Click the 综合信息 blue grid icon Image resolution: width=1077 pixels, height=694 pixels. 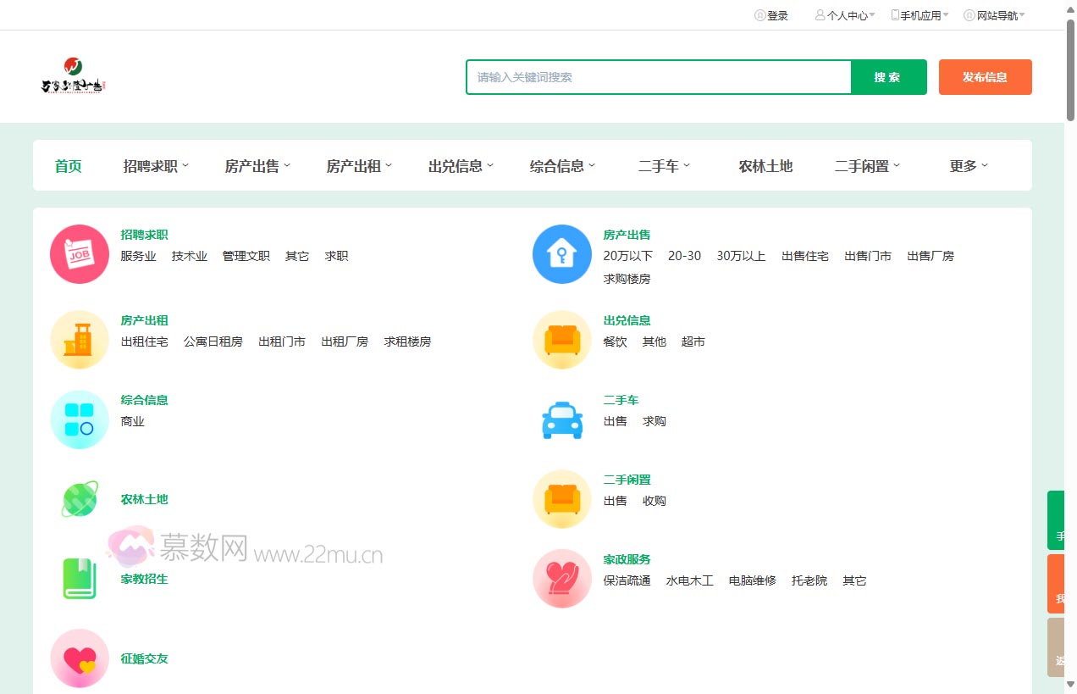[x=79, y=419]
